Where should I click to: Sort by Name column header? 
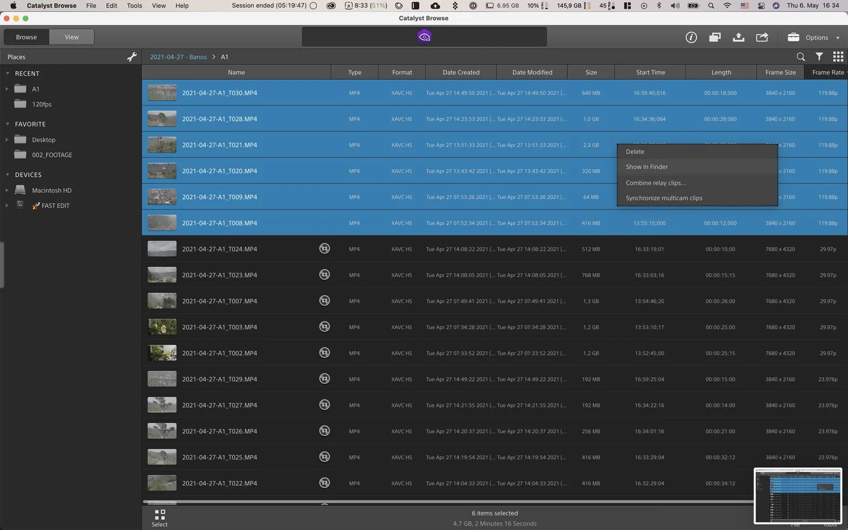click(x=236, y=72)
